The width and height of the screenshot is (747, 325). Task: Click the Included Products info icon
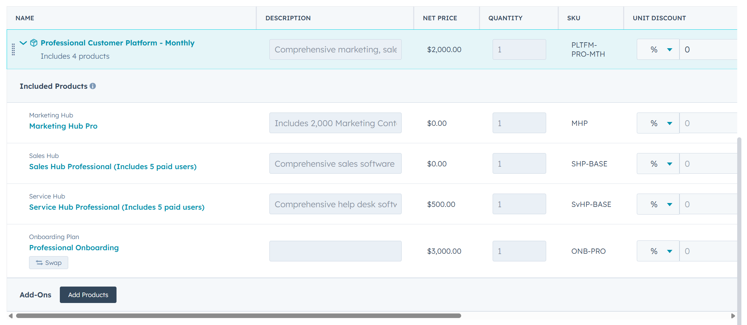[x=93, y=86]
